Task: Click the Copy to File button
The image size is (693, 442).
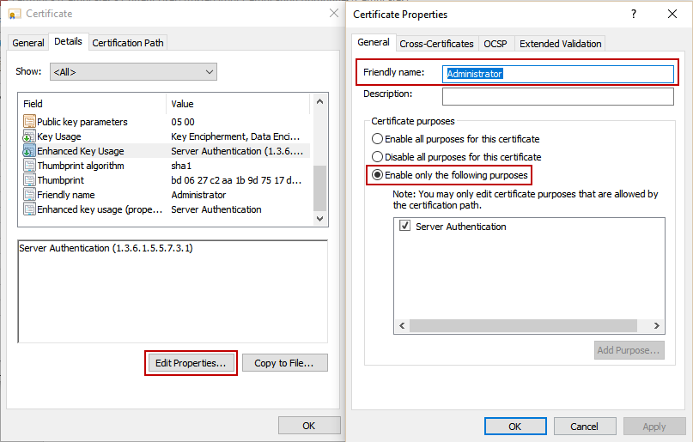Action: [284, 363]
